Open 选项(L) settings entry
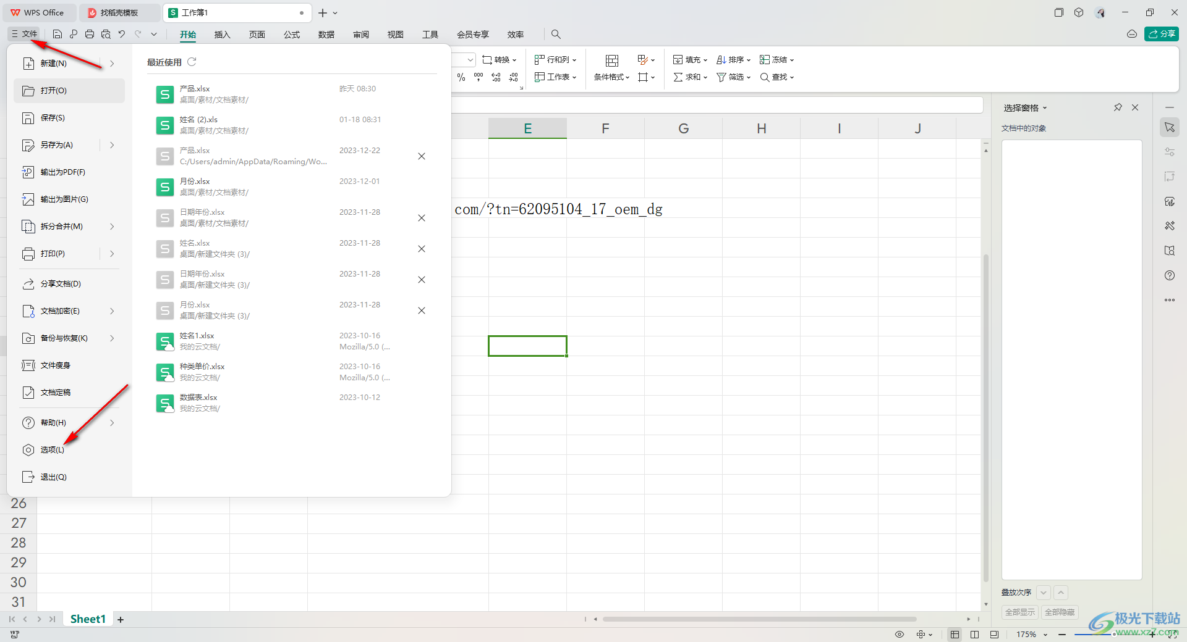Viewport: 1187px width, 642px height. pyautogui.click(x=69, y=450)
